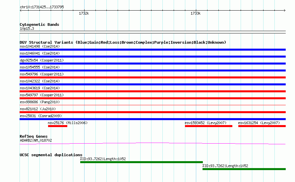The image size is (295, 182).
Task: Open the nsv1043619 (Coe2014) red bar
Action: [x=152, y=91]
